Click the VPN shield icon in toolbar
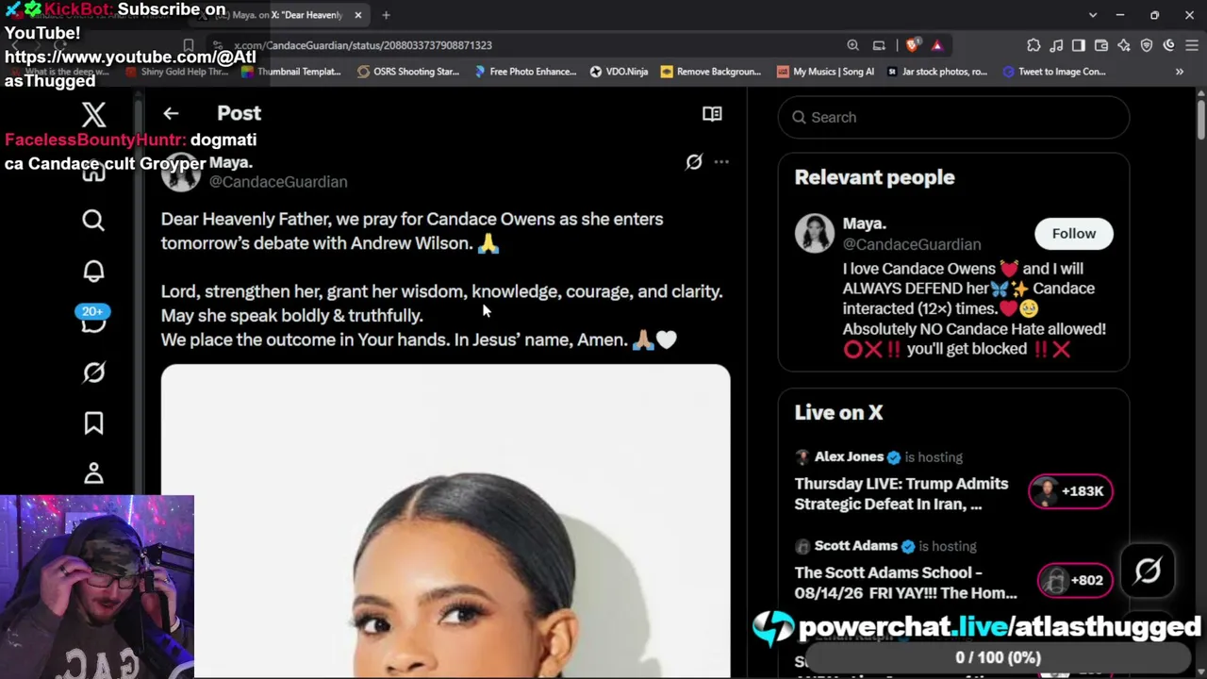The width and height of the screenshot is (1207, 679). pyautogui.click(x=1147, y=45)
